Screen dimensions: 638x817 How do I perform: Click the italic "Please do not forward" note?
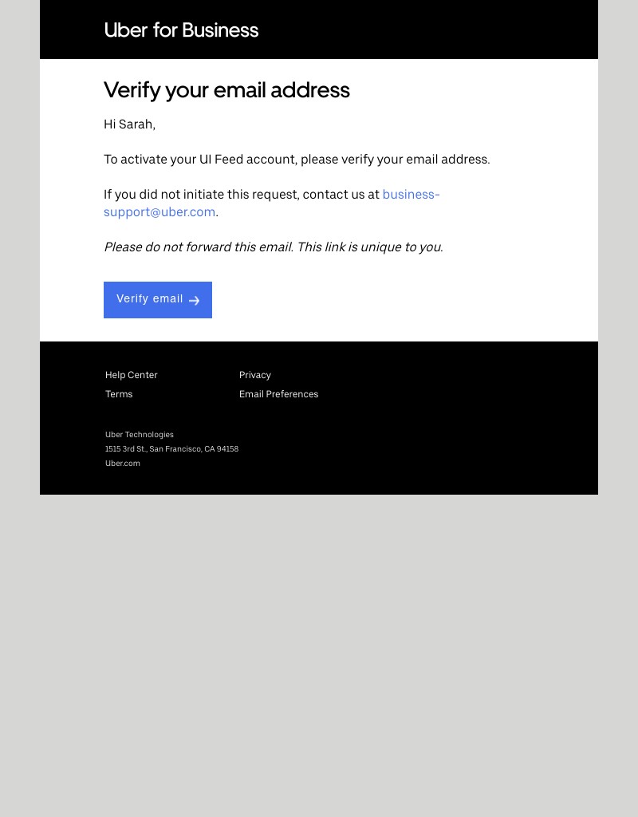[273, 247]
